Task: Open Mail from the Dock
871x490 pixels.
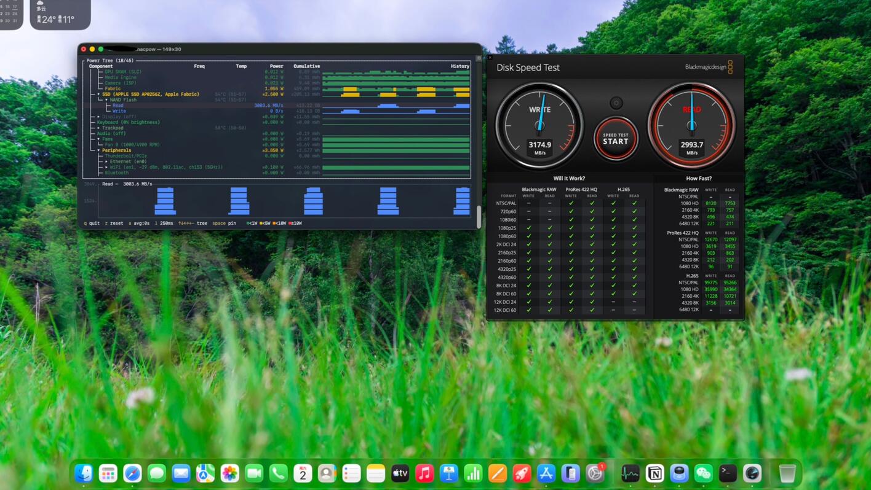Action: pyautogui.click(x=181, y=473)
